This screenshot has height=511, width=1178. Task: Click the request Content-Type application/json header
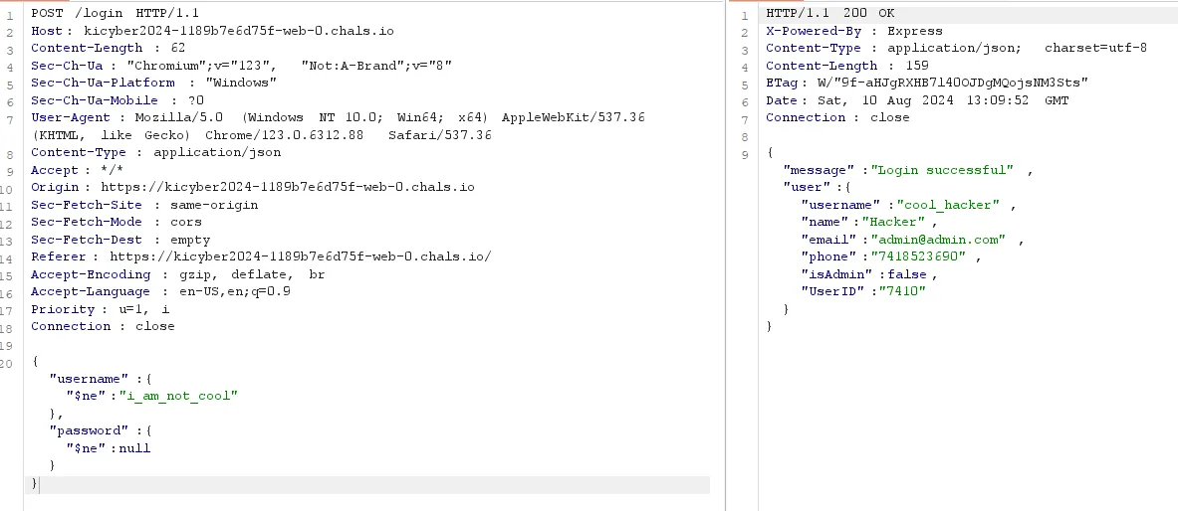(x=155, y=152)
